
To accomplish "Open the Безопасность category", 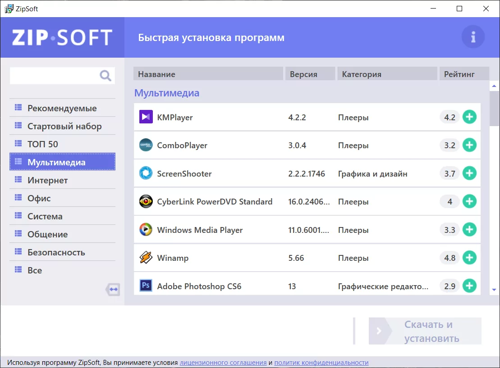I will [63, 252].
